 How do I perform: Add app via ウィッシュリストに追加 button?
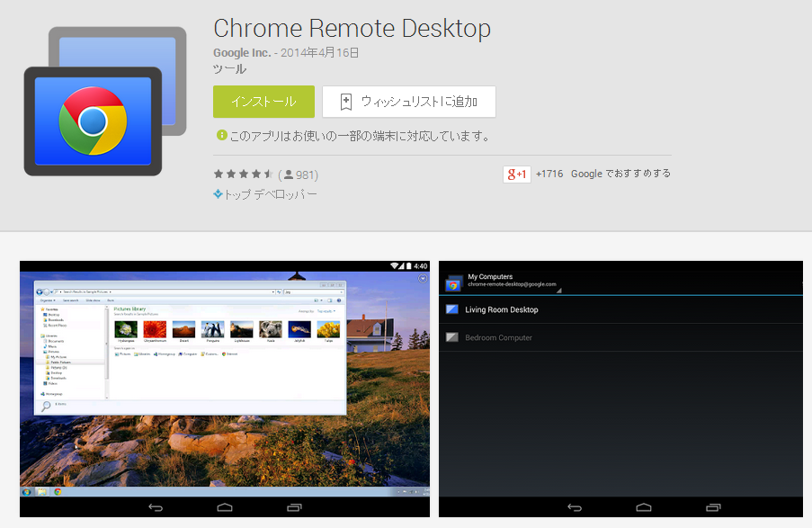[x=408, y=102]
